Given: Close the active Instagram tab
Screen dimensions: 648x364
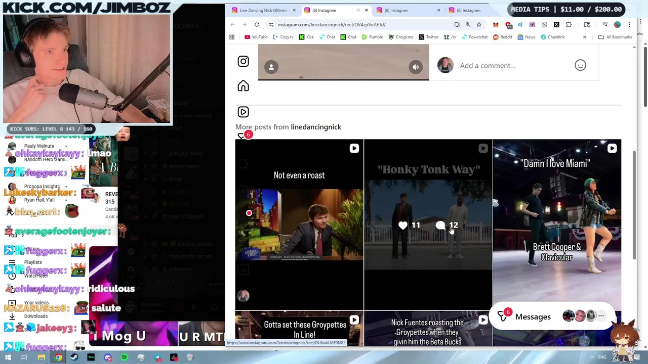Looking at the screenshot, I should pyautogui.click(x=367, y=10).
